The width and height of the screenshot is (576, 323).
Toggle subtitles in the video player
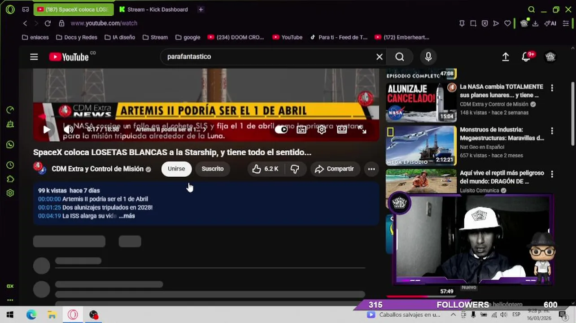click(301, 130)
